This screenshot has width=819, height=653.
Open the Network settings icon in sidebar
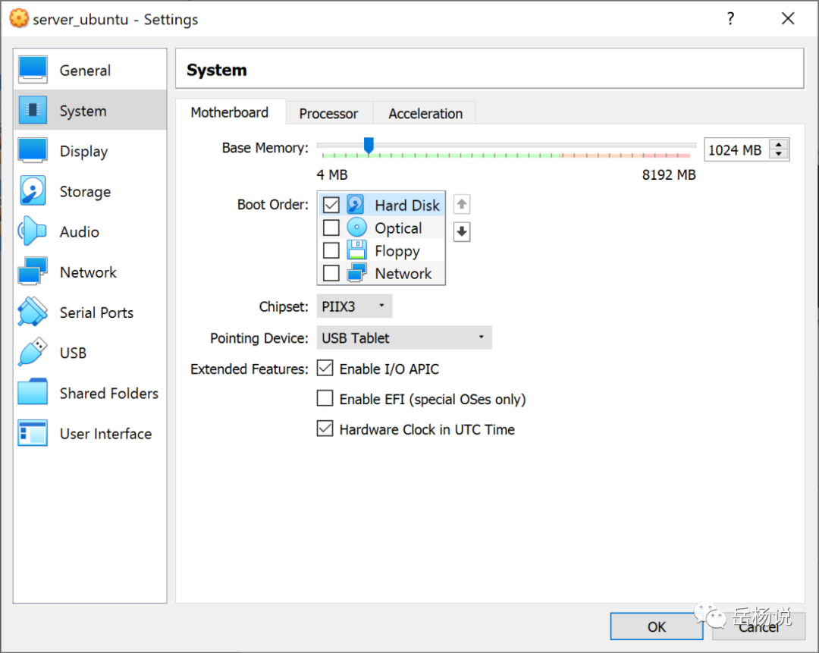coord(33,271)
